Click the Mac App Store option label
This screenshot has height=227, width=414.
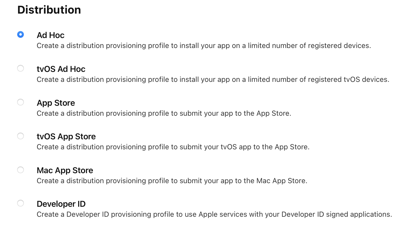click(x=65, y=170)
